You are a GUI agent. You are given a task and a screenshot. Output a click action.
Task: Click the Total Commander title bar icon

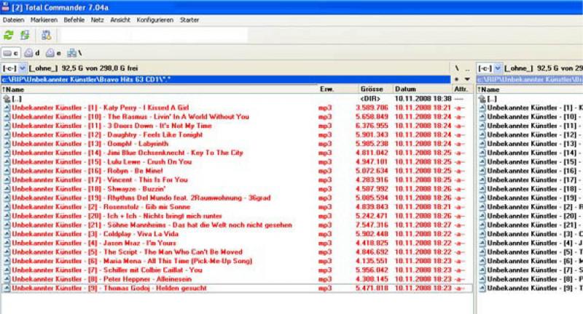click(5, 7)
